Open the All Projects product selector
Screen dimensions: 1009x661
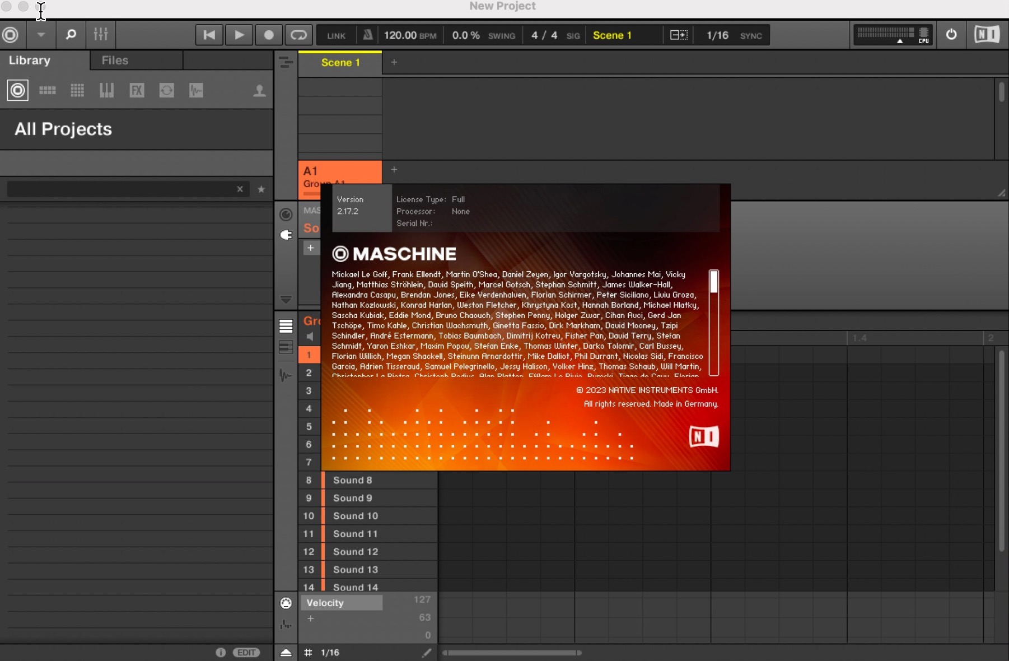[x=136, y=129]
